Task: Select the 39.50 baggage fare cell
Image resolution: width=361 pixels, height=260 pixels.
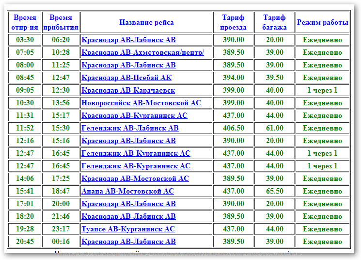Action: click(274, 78)
